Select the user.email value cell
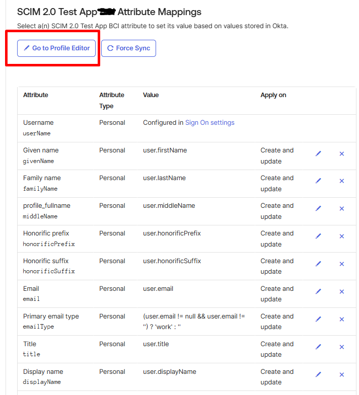This screenshot has width=359, height=395. 158,289
